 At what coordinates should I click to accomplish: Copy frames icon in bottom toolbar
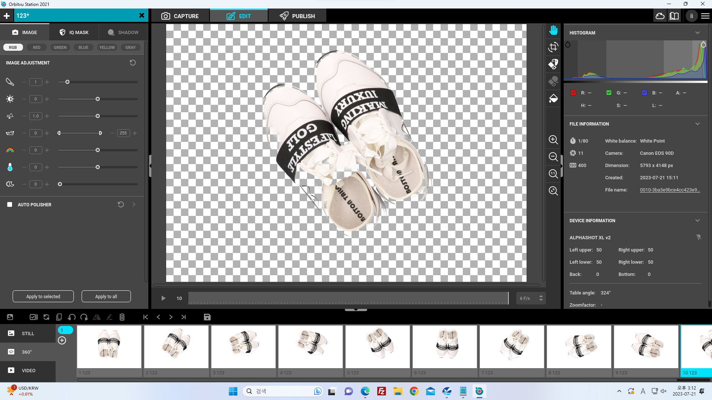[x=59, y=317]
